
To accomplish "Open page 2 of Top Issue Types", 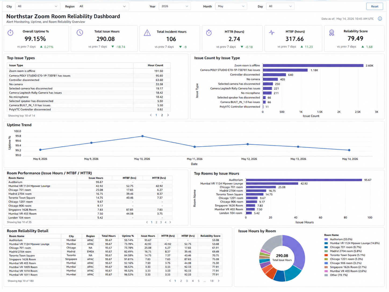I will click(x=162, y=115).
